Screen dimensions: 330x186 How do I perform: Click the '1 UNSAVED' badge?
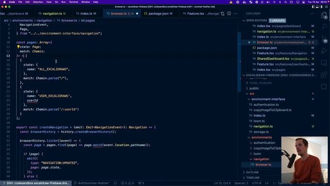[277, 21]
